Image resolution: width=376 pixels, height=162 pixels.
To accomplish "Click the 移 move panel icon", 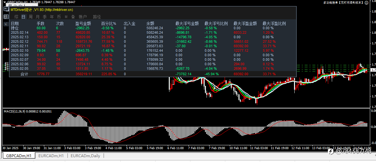I will coord(6,17).
